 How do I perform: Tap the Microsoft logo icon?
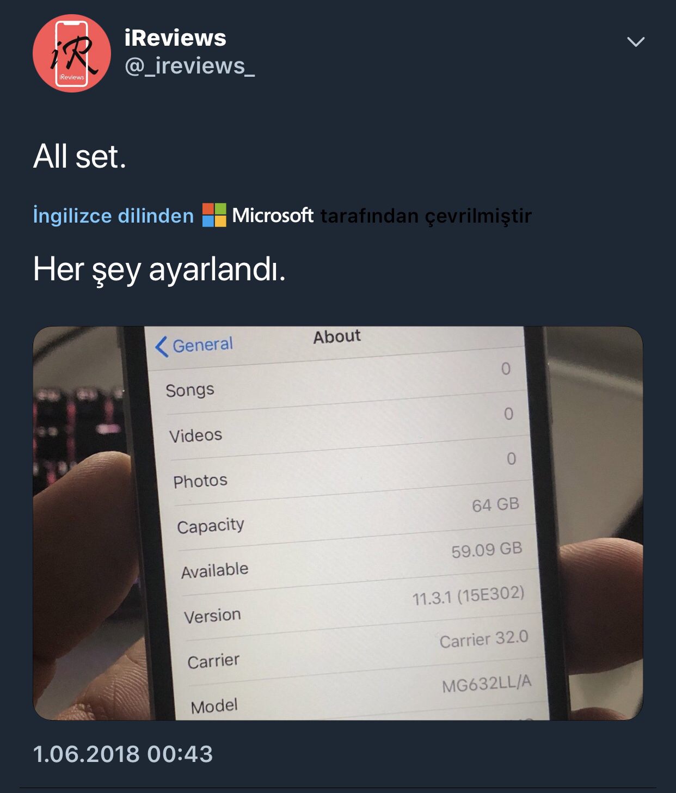214,215
